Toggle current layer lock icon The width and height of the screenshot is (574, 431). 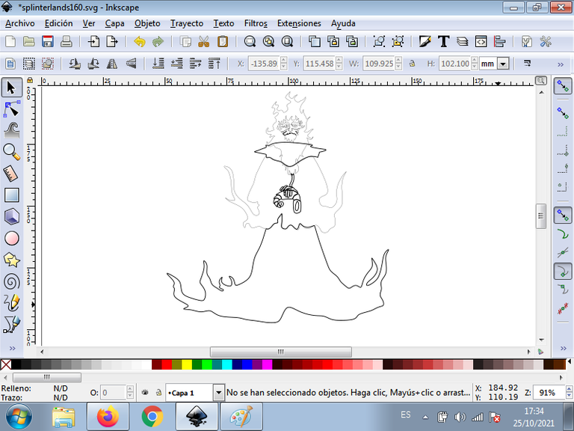tap(158, 393)
